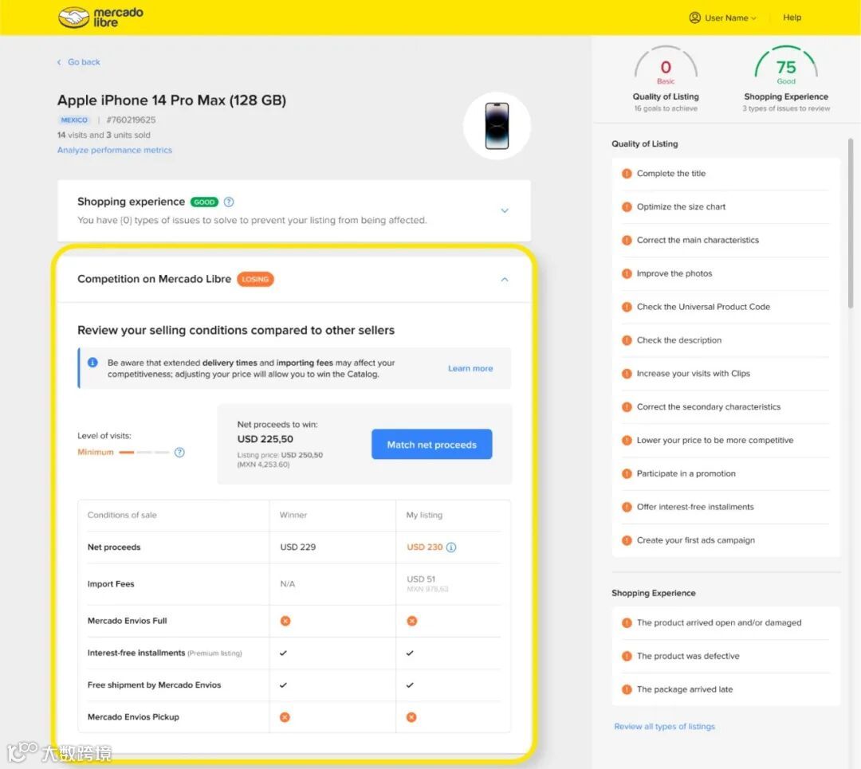Open Analyze performance metrics link

(115, 150)
